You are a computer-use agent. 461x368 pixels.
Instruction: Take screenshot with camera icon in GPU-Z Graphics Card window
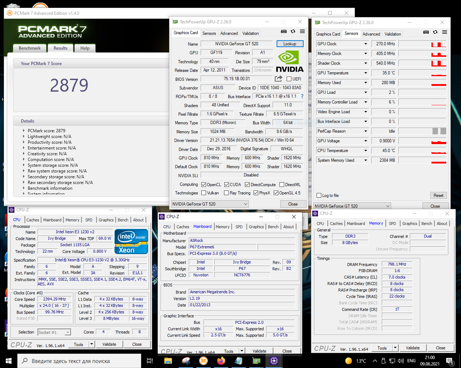284,32
